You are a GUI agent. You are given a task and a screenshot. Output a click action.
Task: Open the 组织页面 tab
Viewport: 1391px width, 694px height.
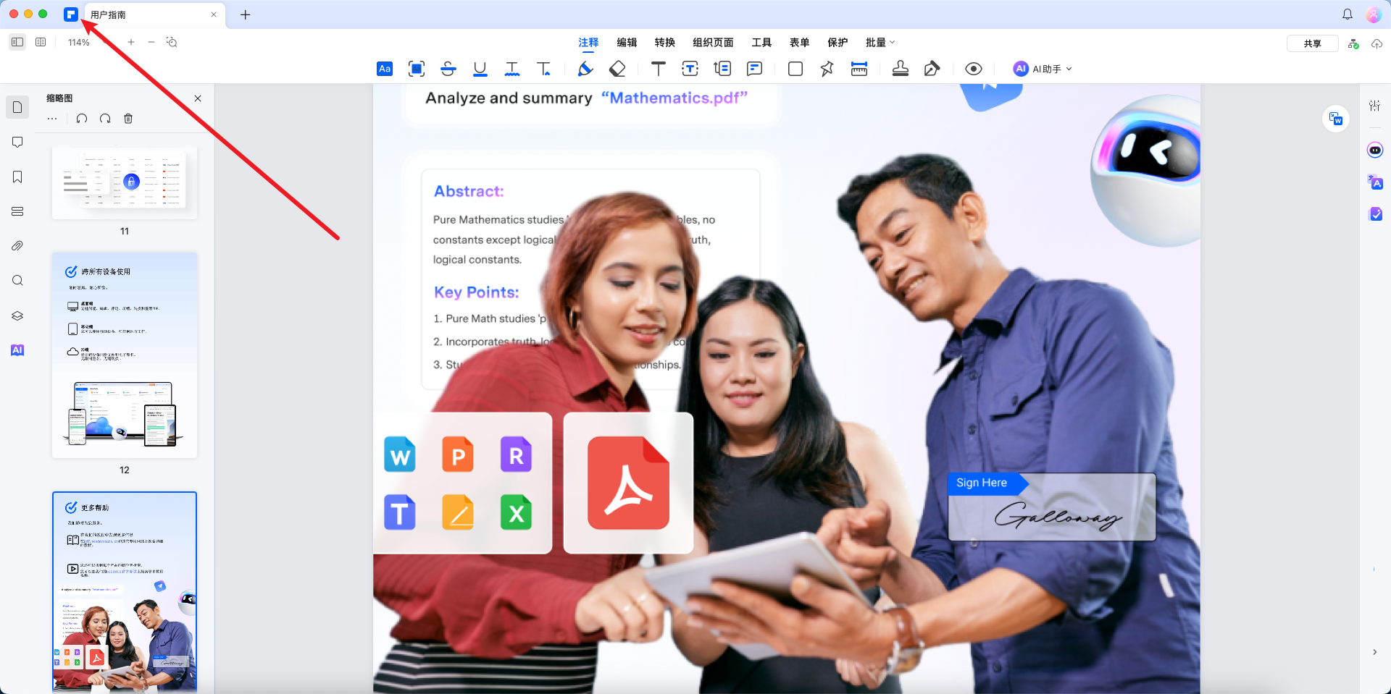713,43
